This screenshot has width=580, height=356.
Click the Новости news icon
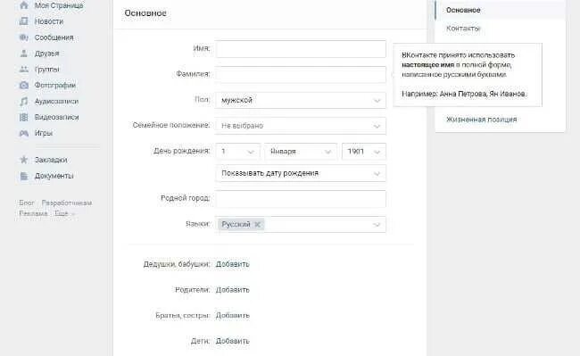pyautogui.click(x=24, y=21)
